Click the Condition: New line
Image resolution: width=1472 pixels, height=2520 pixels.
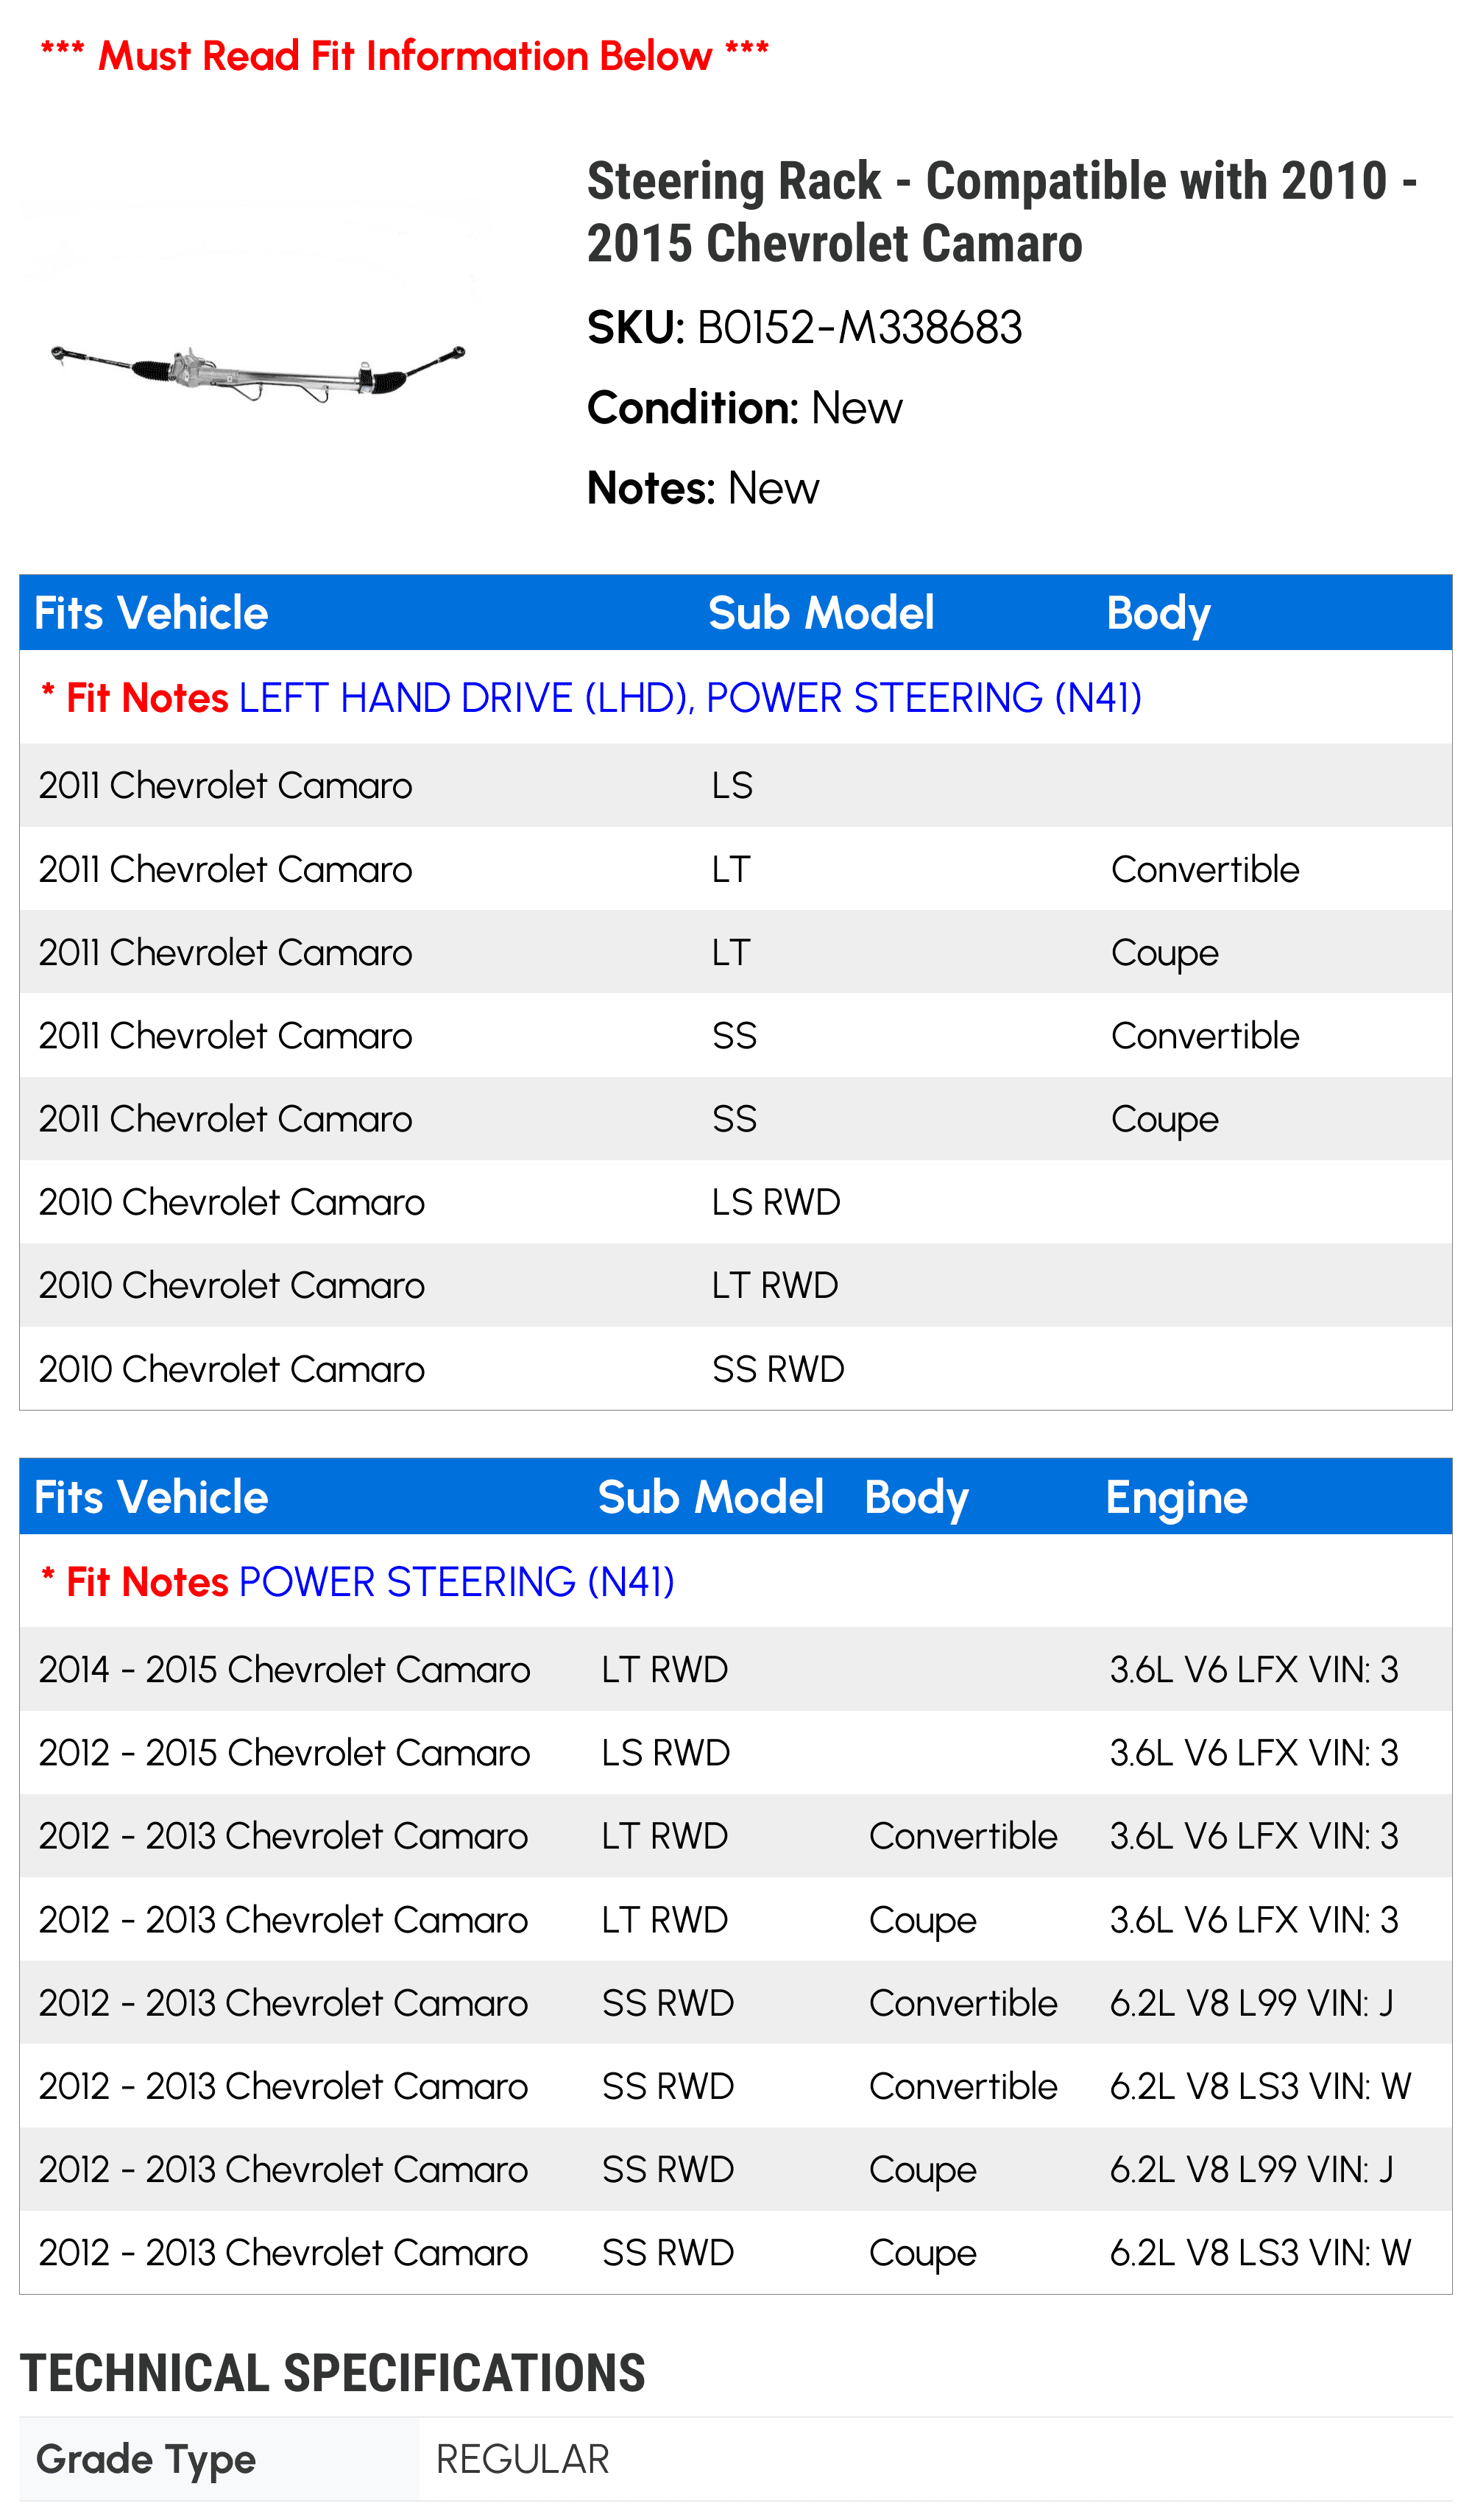744,408
